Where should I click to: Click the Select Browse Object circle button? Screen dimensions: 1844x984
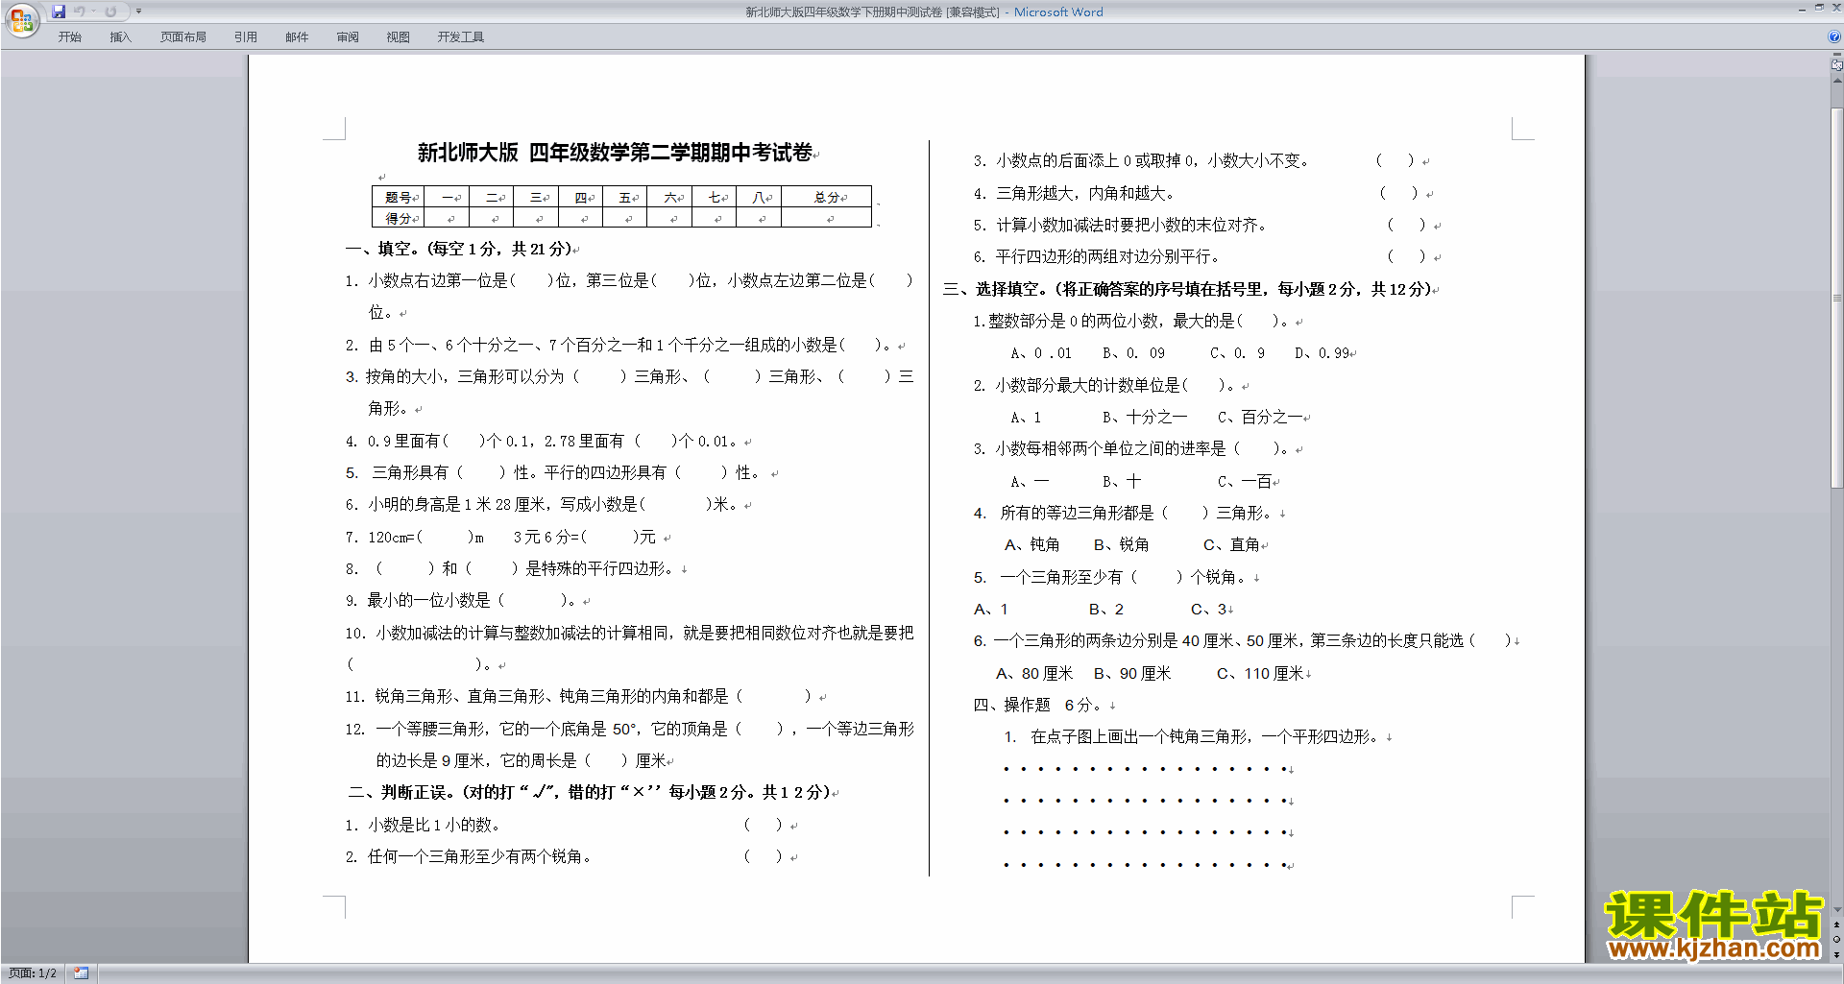click(x=1837, y=940)
